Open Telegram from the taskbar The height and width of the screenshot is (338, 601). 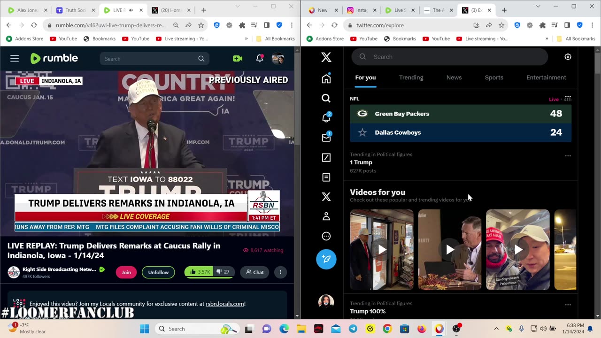pyautogui.click(x=353, y=329)
